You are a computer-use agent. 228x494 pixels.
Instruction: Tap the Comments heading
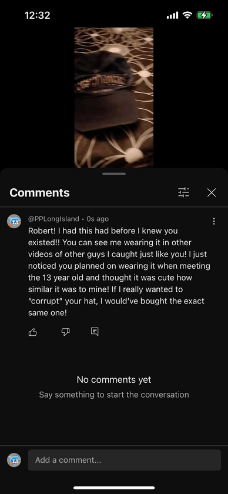pos(39,192)
